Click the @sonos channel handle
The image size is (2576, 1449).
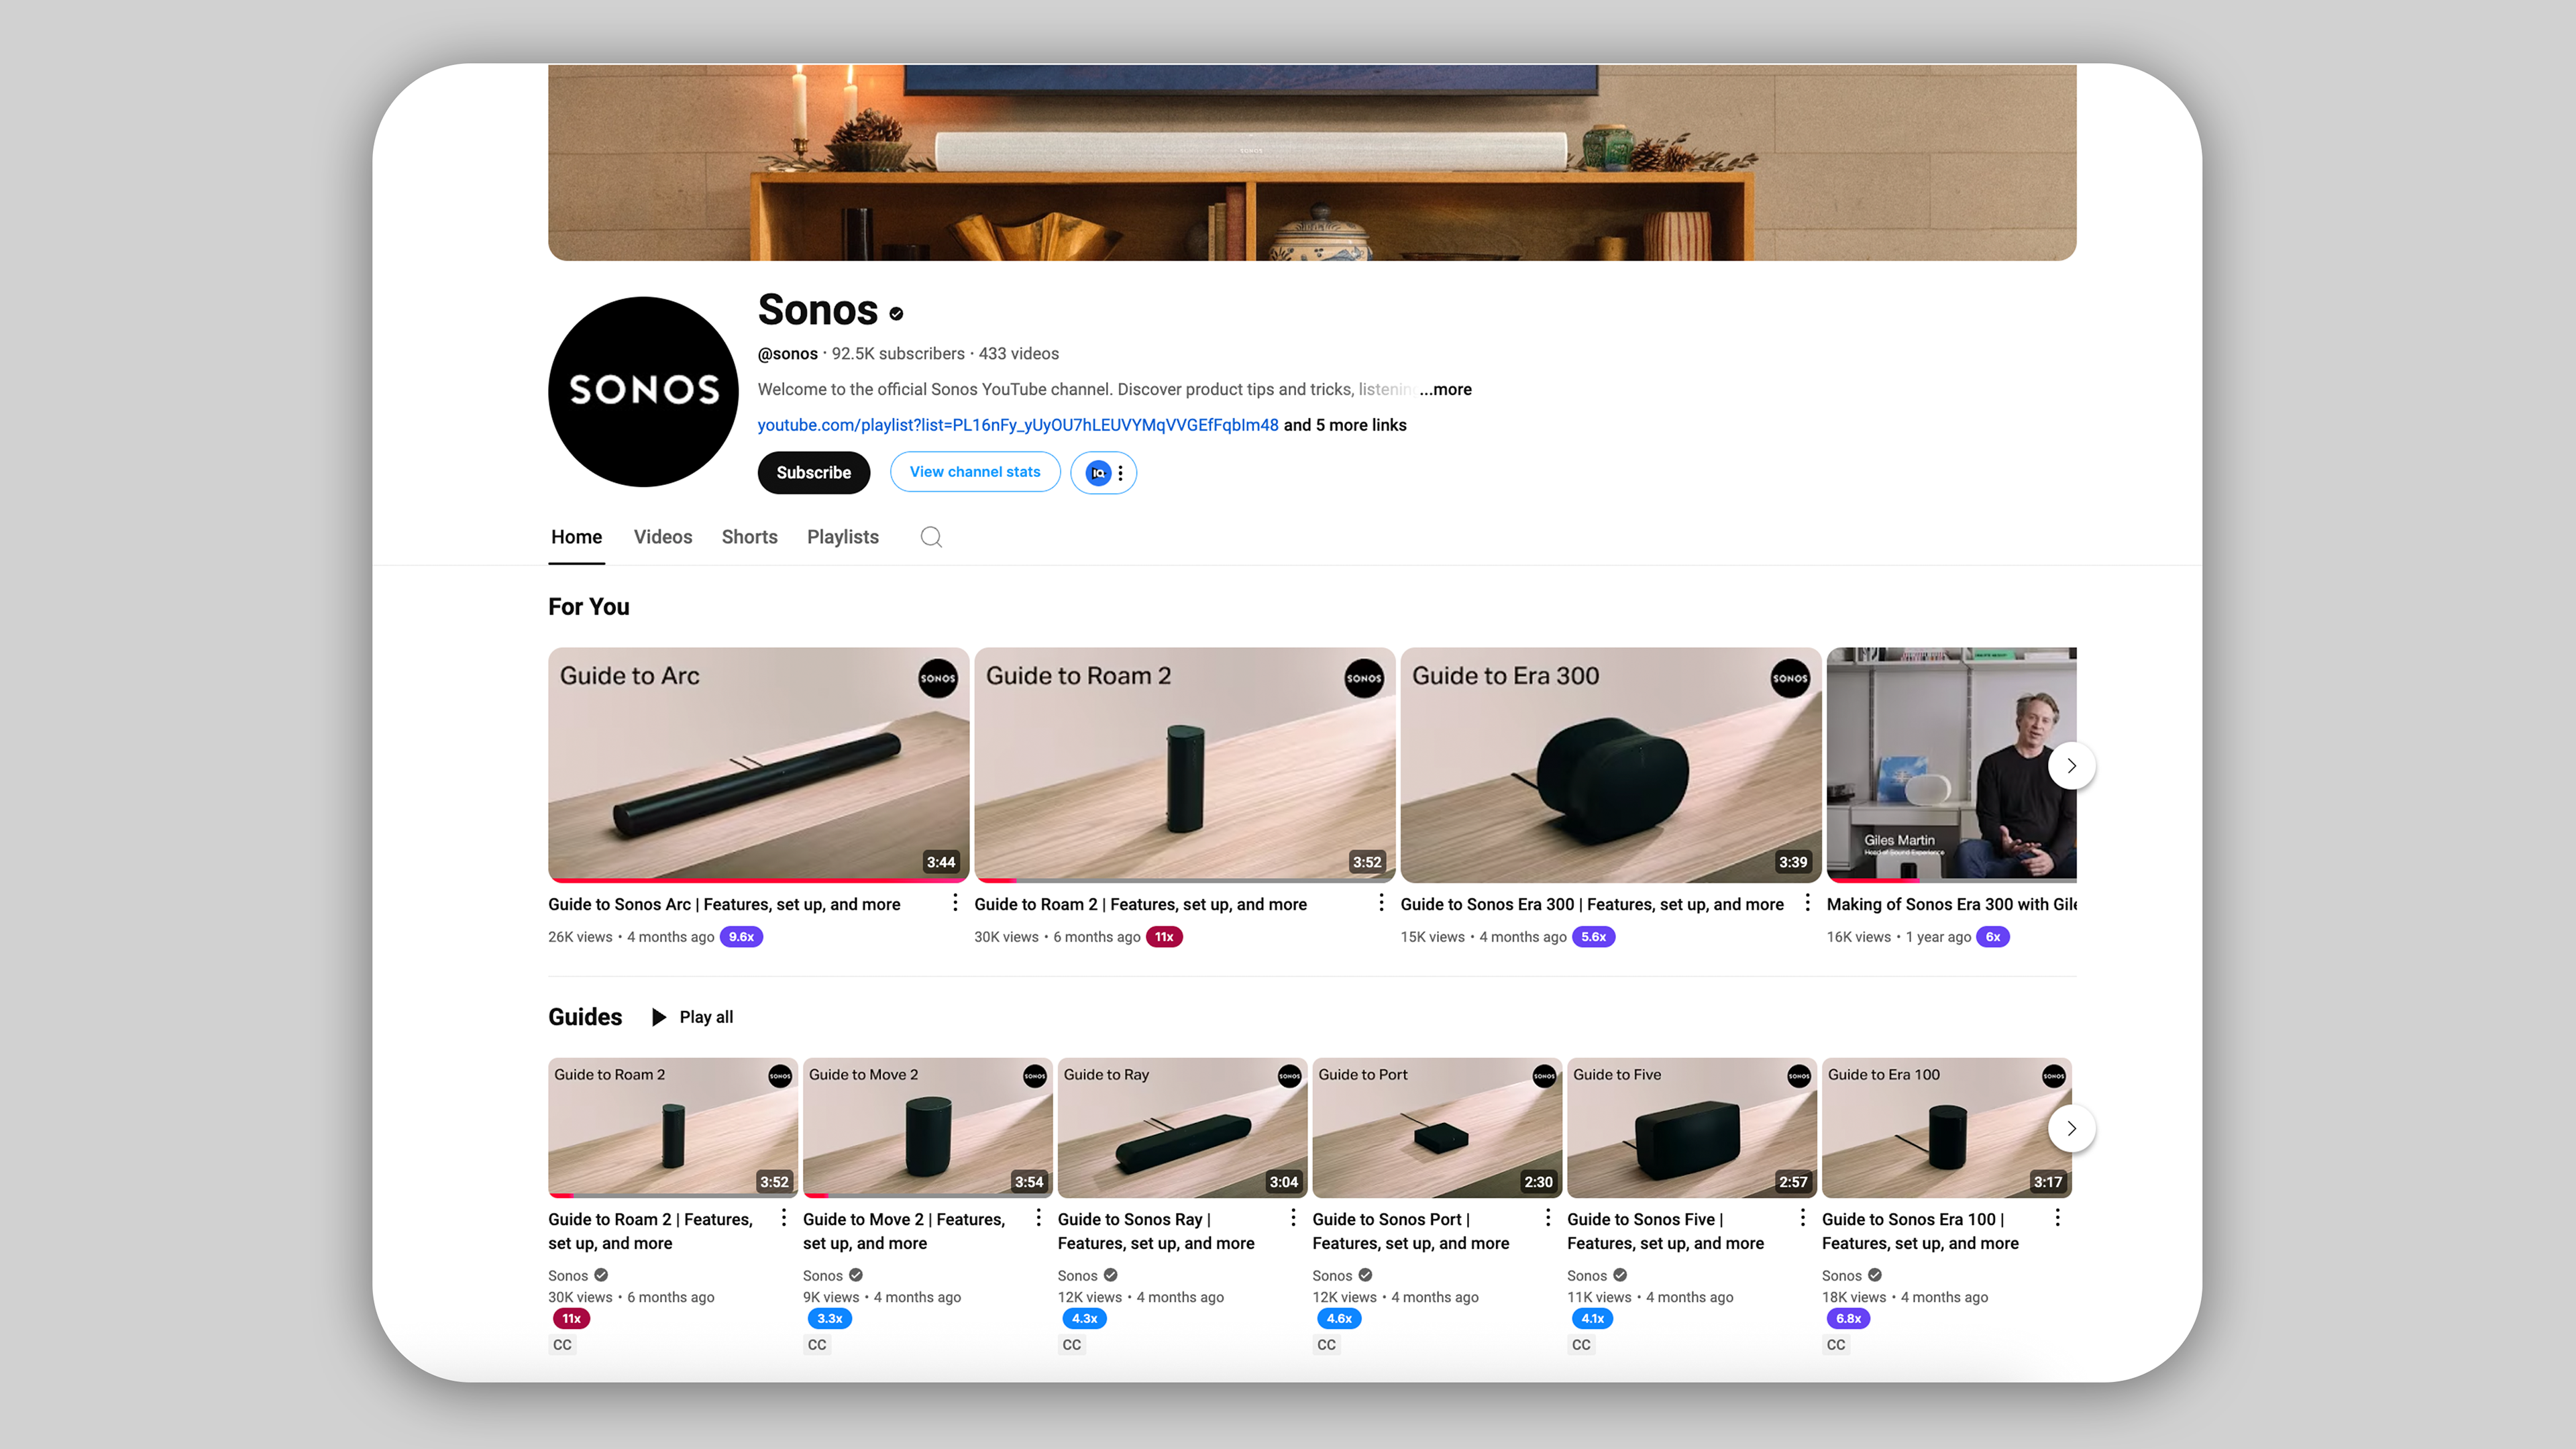787,354
